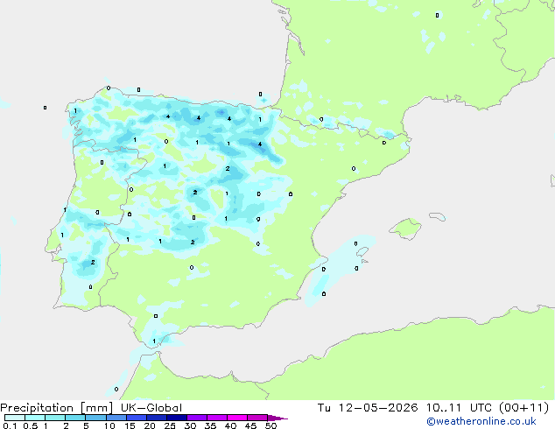Click the 10–15 mm legend color cell
The image size is (555, 429).
(x=116, y=418)
